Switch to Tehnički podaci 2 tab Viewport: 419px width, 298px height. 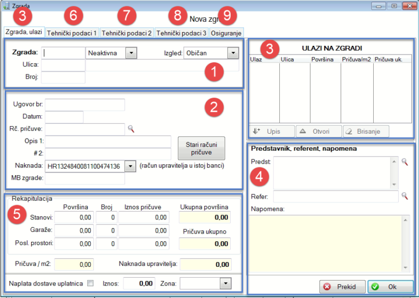click(127, 33)
